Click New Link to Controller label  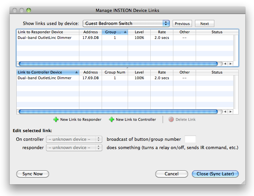pyautogui.click(x=136, y=119)
